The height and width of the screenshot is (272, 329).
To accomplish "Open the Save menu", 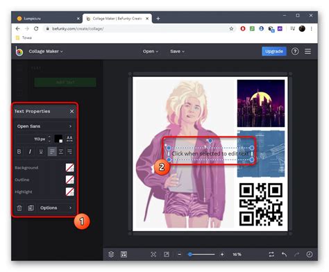I will tap(177, 51).
